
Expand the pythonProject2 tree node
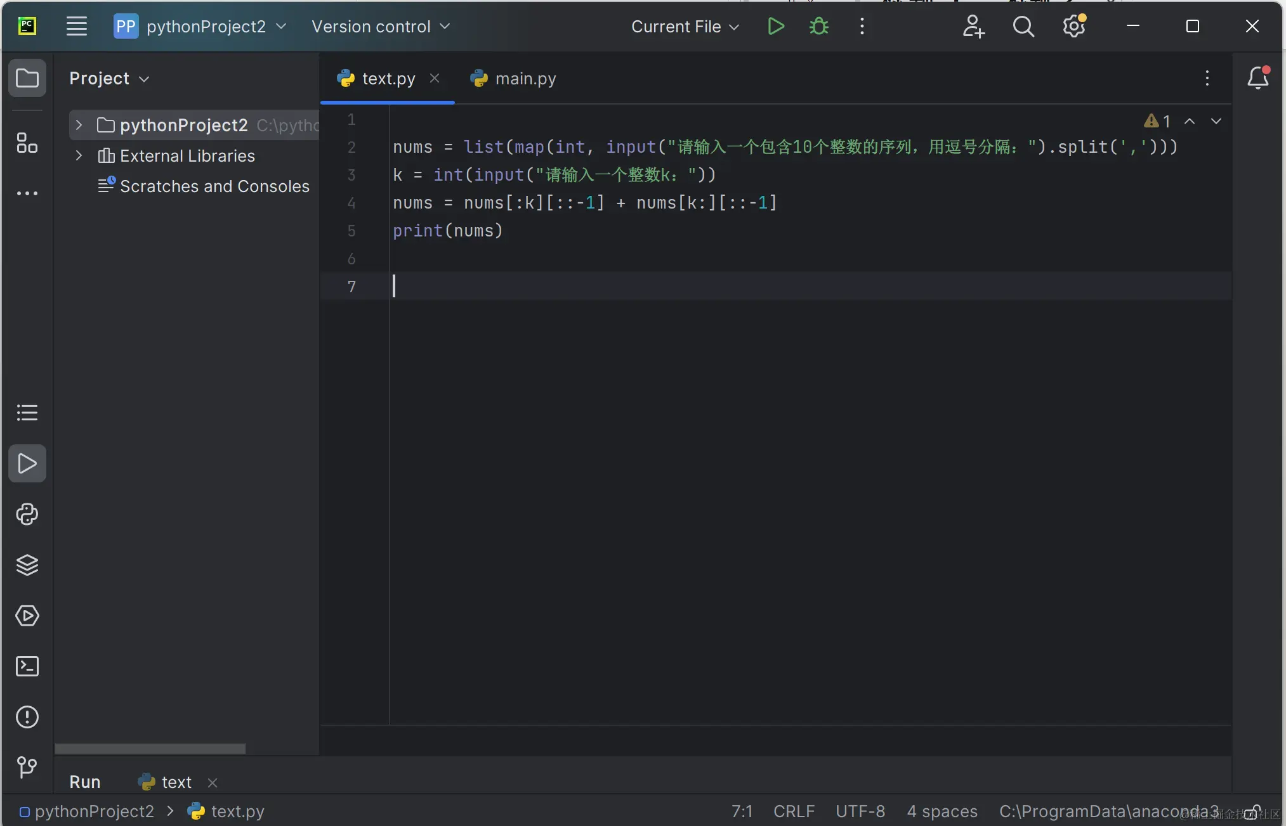(x=79, y=125)
